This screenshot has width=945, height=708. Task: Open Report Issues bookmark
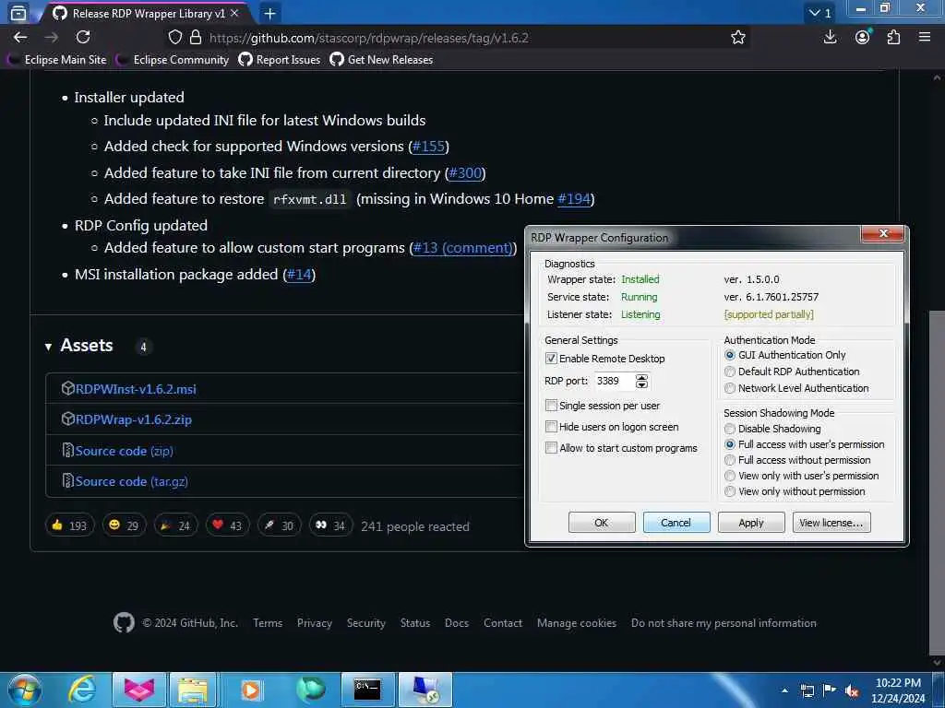pyautogui.click(x=279, y=60)
